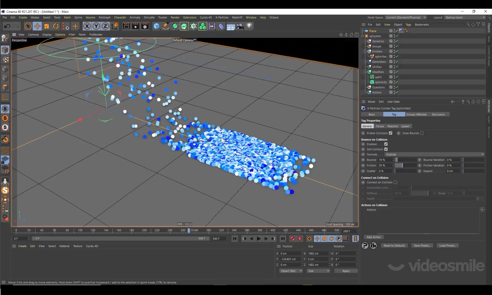Viewport: 492px width, 295px height.
Task: Enable the Draw Bounds checkbox
Action: click(422, 133)
